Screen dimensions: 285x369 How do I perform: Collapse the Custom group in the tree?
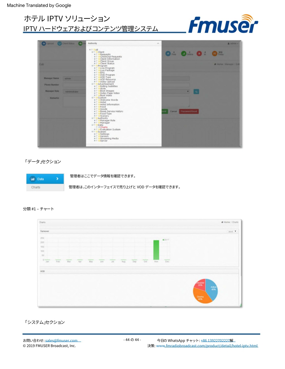pos(92,98)
